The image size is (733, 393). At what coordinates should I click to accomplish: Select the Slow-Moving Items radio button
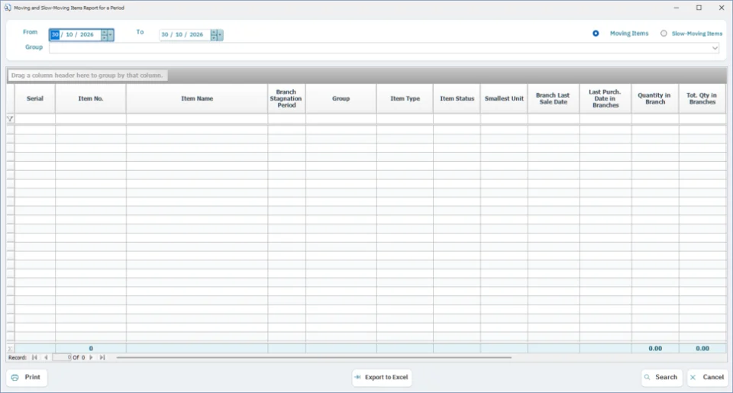point(664,33)
